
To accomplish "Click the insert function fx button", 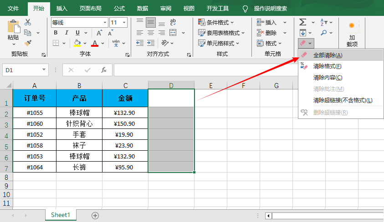I will pyautogui.click(x=104, y=70).
